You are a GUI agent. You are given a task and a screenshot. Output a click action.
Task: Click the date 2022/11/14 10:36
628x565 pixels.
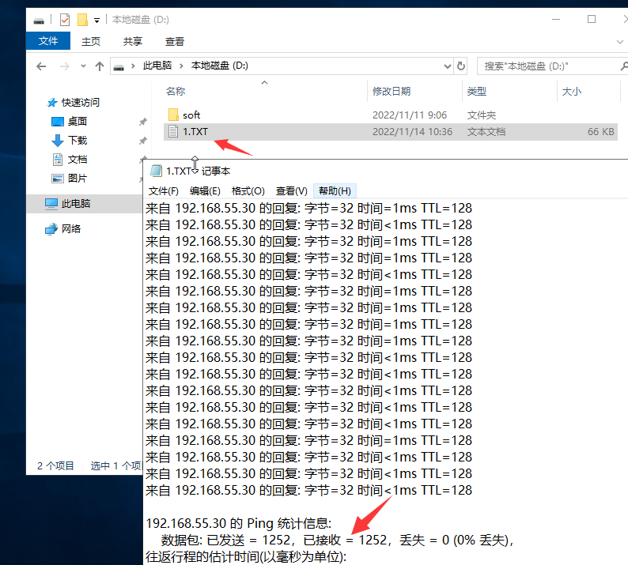[412, 132]
